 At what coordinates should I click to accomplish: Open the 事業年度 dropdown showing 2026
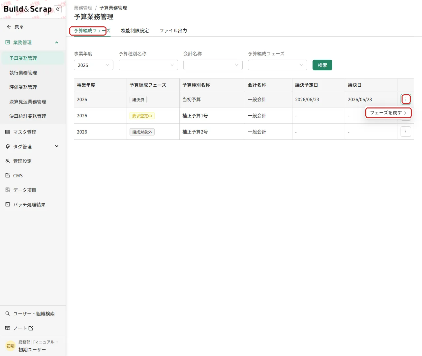pyautogui.click(x=94, y=65)
